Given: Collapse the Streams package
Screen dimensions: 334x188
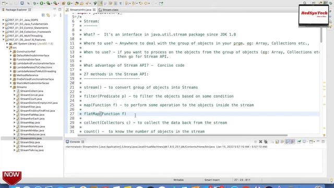Looking at the screenshot, I should coord(11,87).
